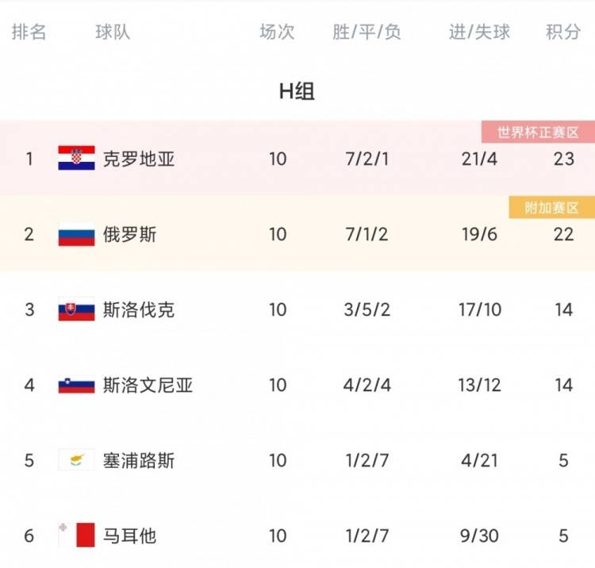This screenshot has width=595, height=568.
Task: Click the 胜/平/负 column header
Action: click(x=367, y=33)
